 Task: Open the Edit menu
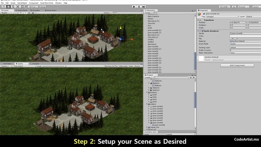point(7,3)
